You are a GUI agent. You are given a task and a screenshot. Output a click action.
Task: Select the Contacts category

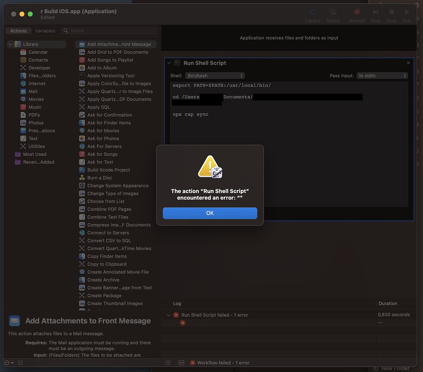(x=38, y=60)
